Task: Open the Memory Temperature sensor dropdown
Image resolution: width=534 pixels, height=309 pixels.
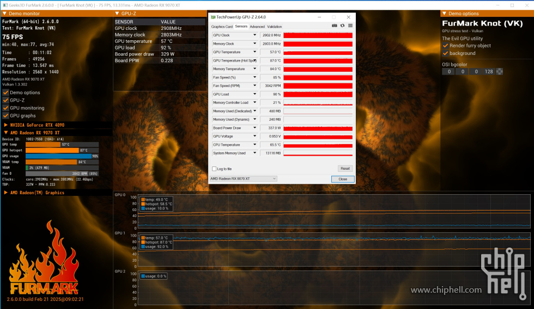Action: 254,69
